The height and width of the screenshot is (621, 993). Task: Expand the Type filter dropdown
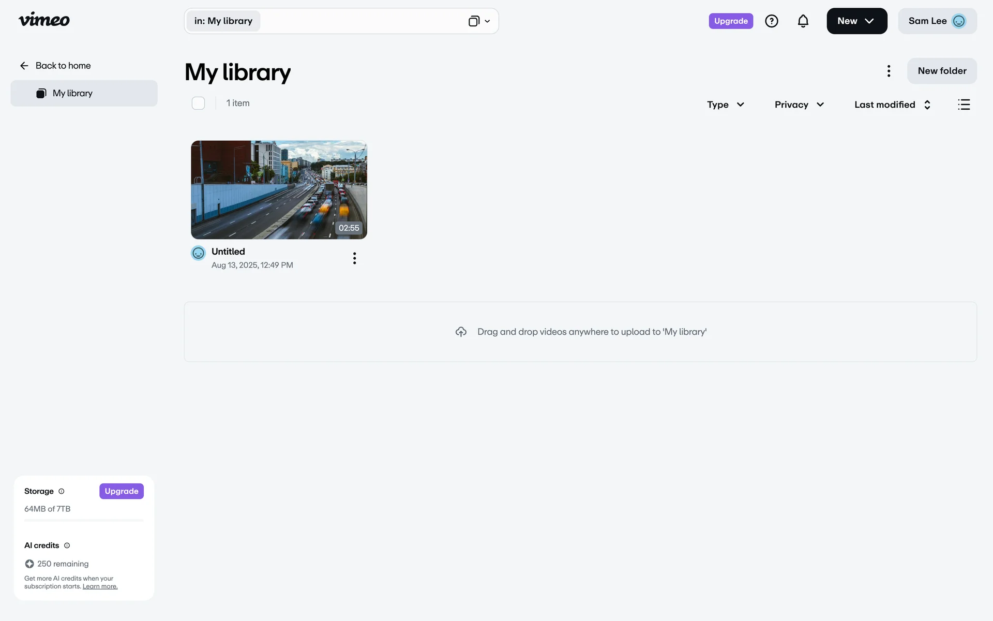pyautogui.click(x=725, y=105)
